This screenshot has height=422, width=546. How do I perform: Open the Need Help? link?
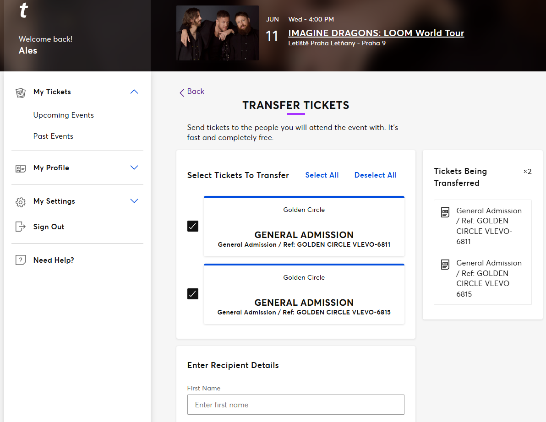click(54, 260)
